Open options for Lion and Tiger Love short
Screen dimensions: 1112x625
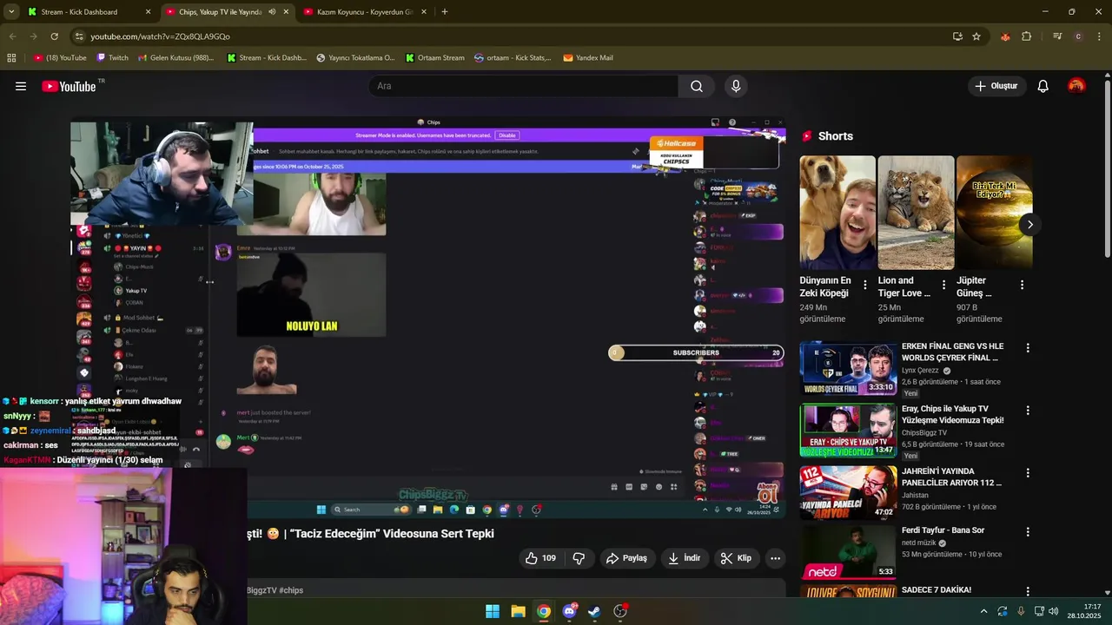tap(943, 285)
